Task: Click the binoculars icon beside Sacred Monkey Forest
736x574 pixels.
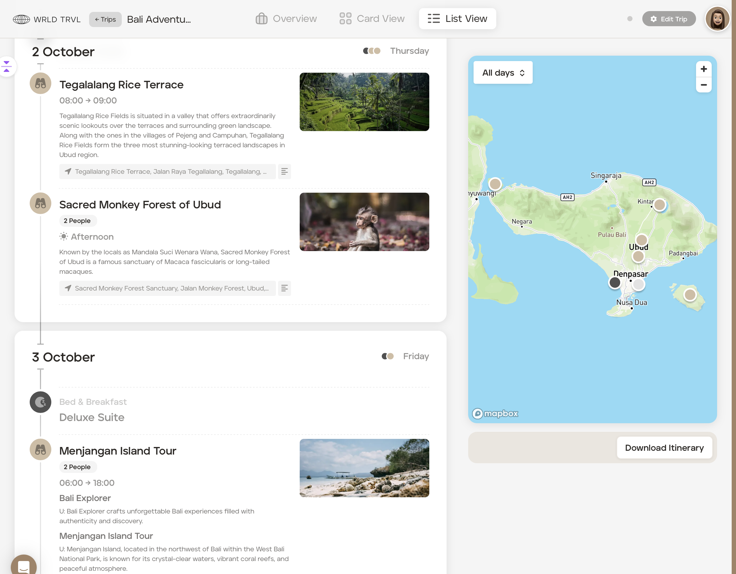Action: pos(40,203)
